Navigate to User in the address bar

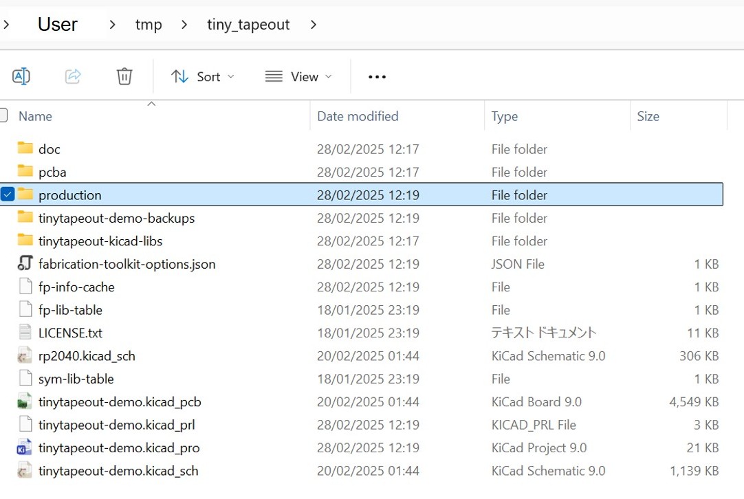click(x=57, y=25)
